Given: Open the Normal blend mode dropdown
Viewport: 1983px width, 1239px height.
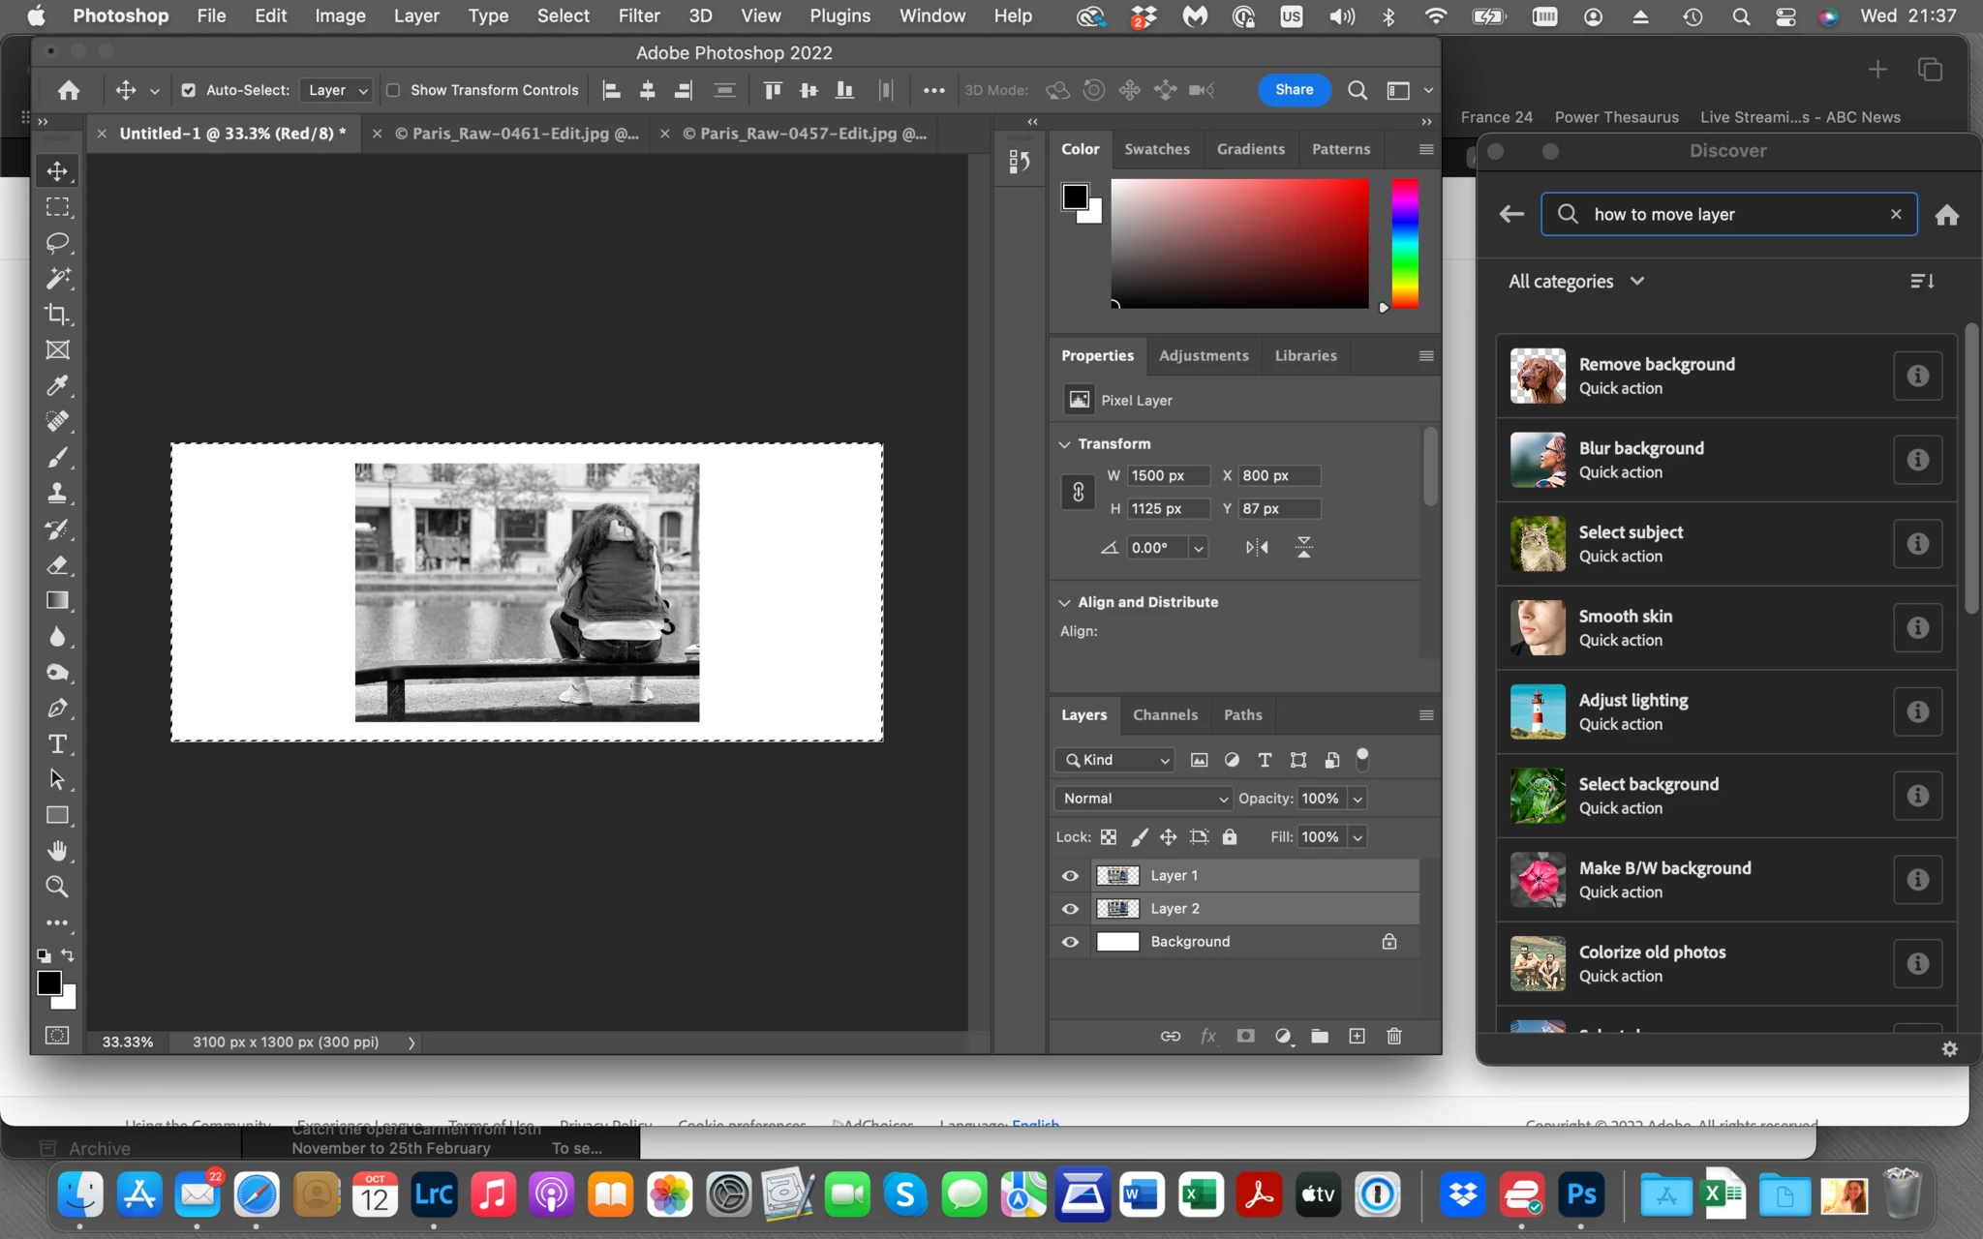Looking at the screenshot, I should 1143,799.
